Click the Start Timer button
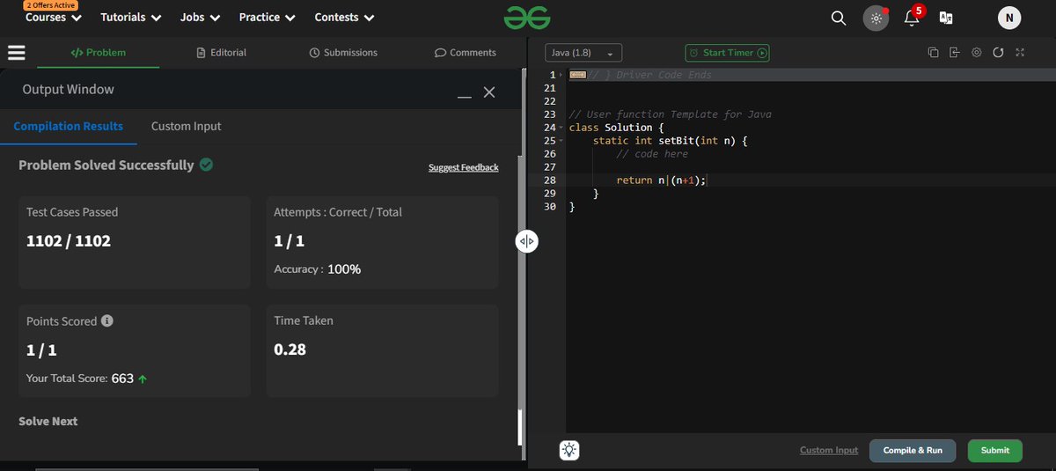The width and height of the screenshot is (1056, 471). (728, 53)
